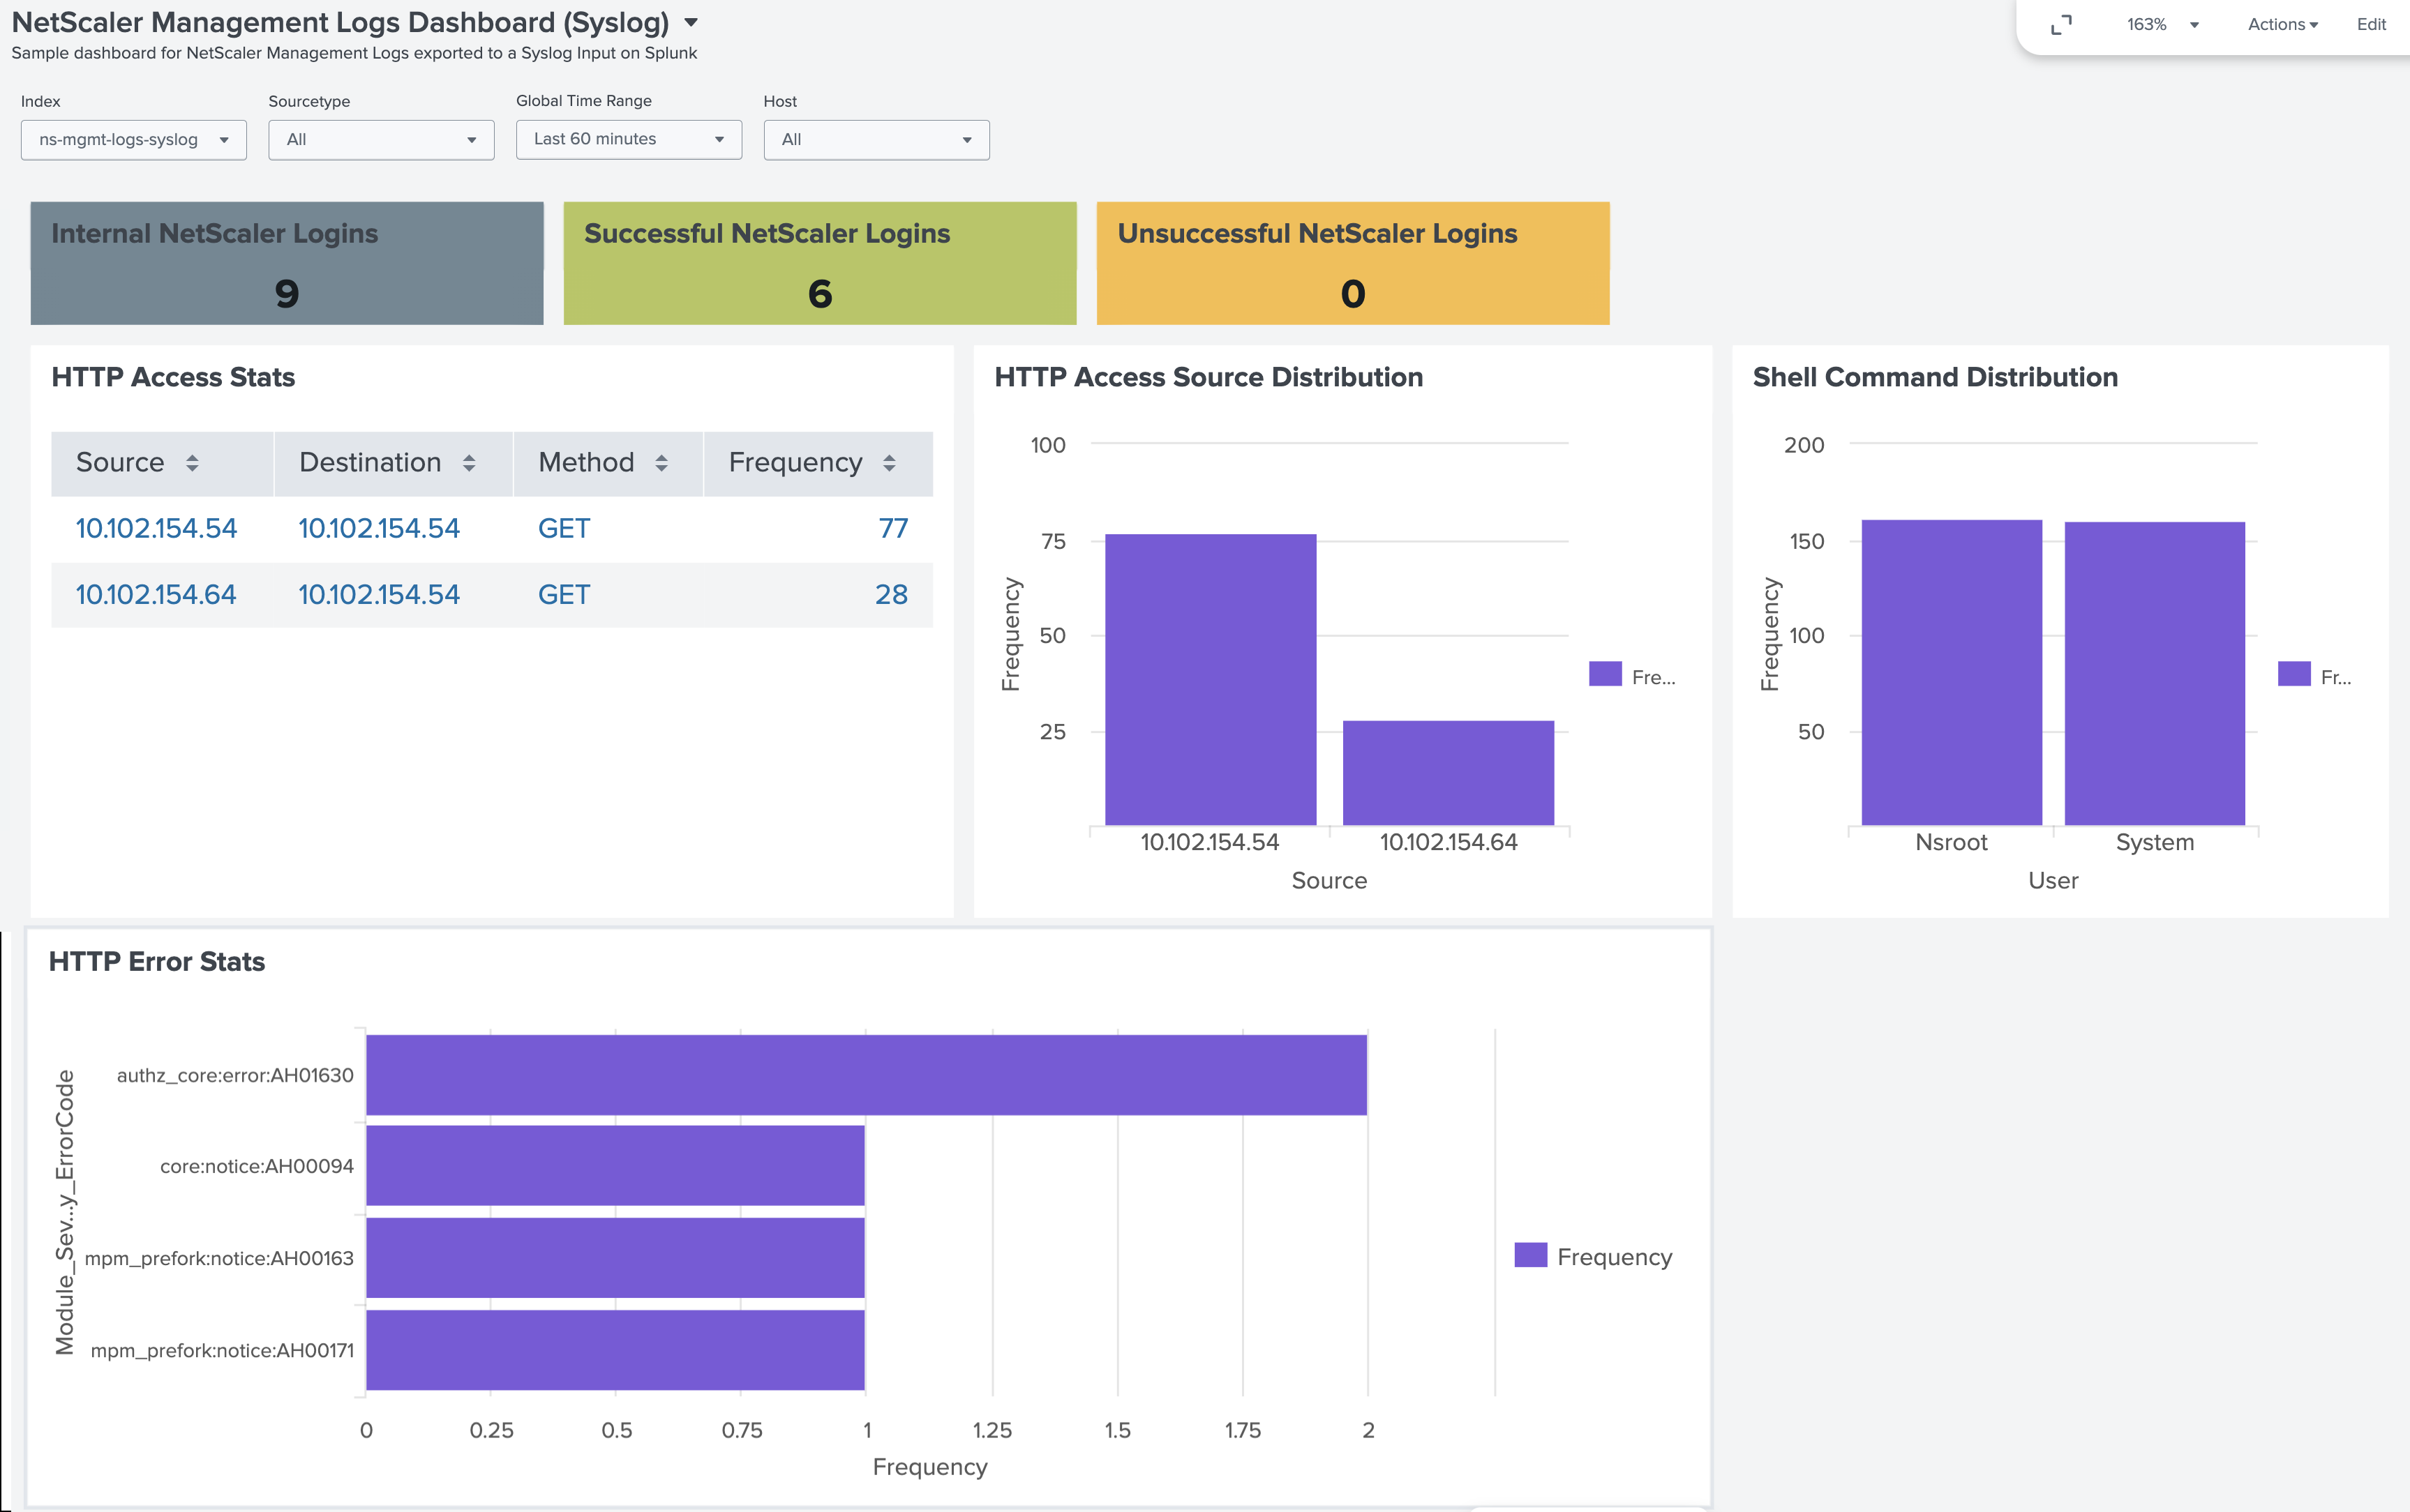Click the Successful NetScaler Logins tile

click(821, 263)
